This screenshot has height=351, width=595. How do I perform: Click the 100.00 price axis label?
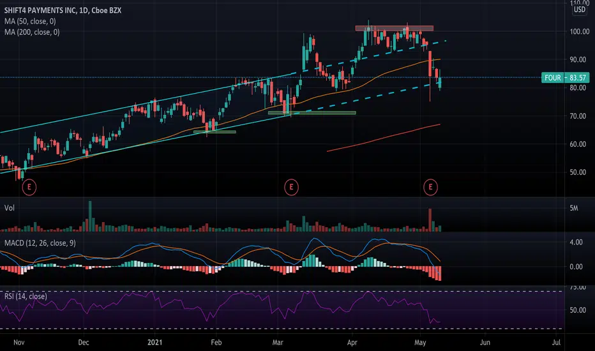580,31
